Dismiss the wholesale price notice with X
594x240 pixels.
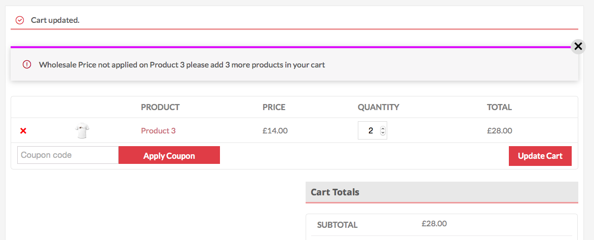click(x=578, y=47)
